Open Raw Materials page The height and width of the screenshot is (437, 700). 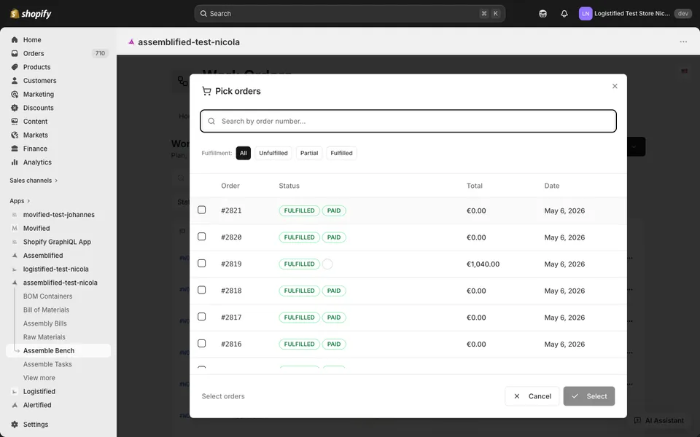44,337
